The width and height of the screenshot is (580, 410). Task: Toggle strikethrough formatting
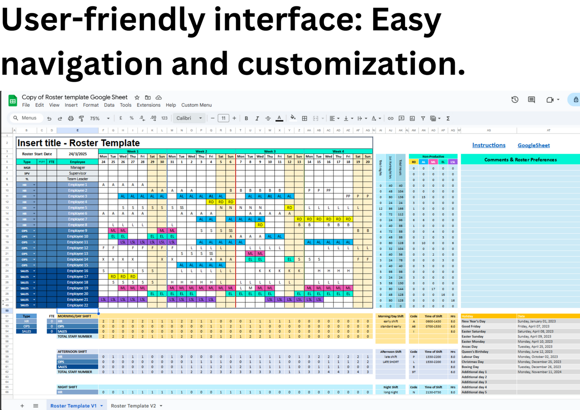[268, 119]
